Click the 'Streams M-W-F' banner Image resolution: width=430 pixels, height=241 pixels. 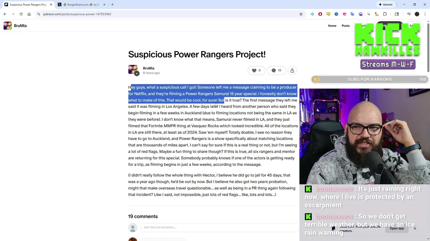388,64
